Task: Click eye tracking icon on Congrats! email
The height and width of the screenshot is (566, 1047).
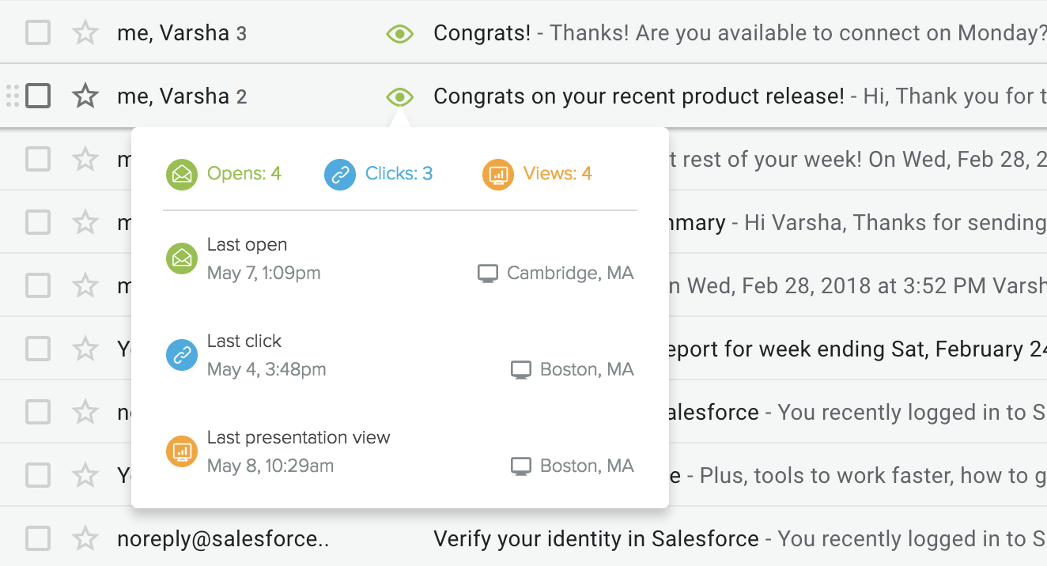Action: 400,33
